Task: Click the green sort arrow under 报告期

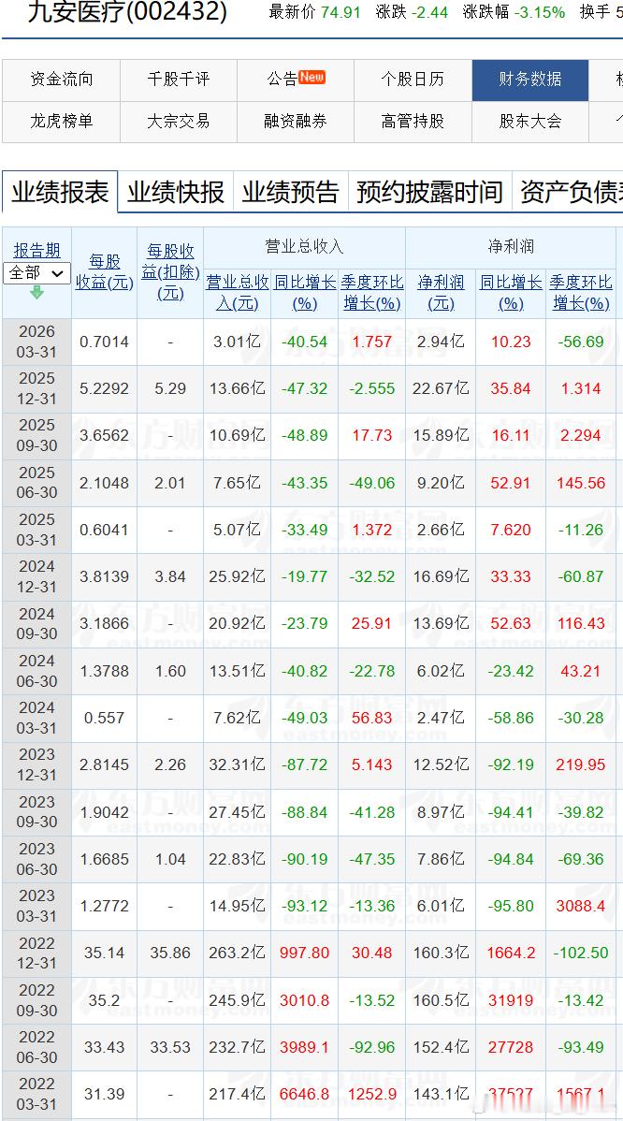Action: [36, 292]
